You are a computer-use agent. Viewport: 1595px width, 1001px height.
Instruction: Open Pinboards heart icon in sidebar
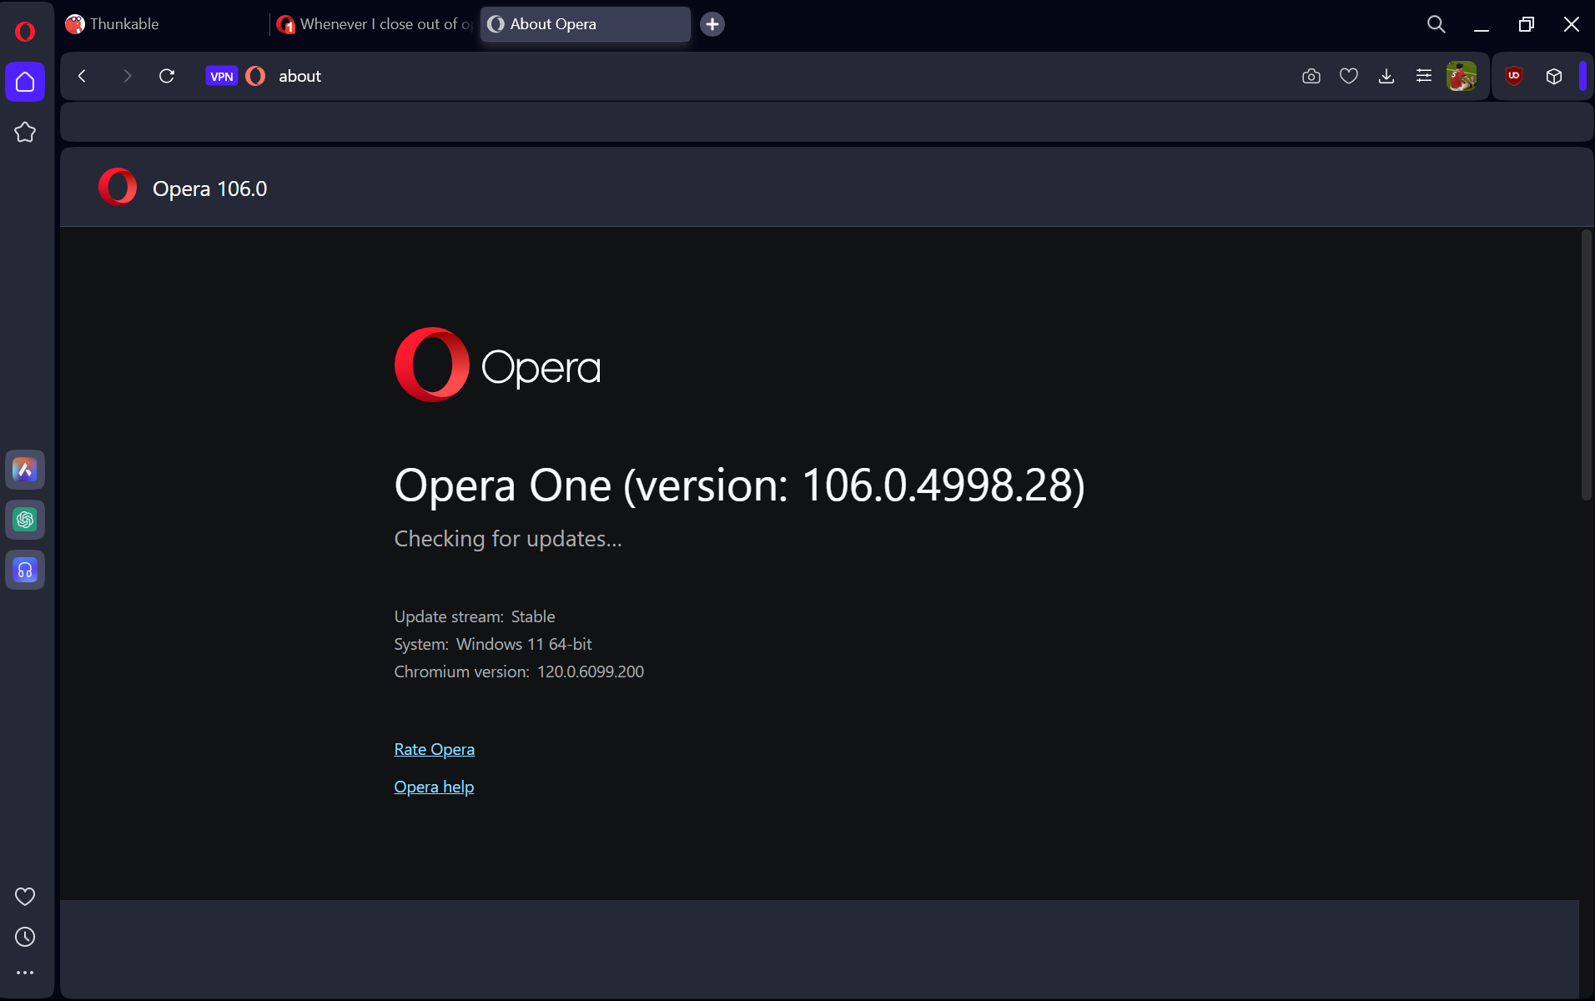(x=25, y=897)
